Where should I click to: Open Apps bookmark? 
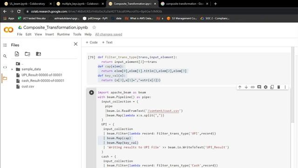pyautogui.click(x=9, y=18)
